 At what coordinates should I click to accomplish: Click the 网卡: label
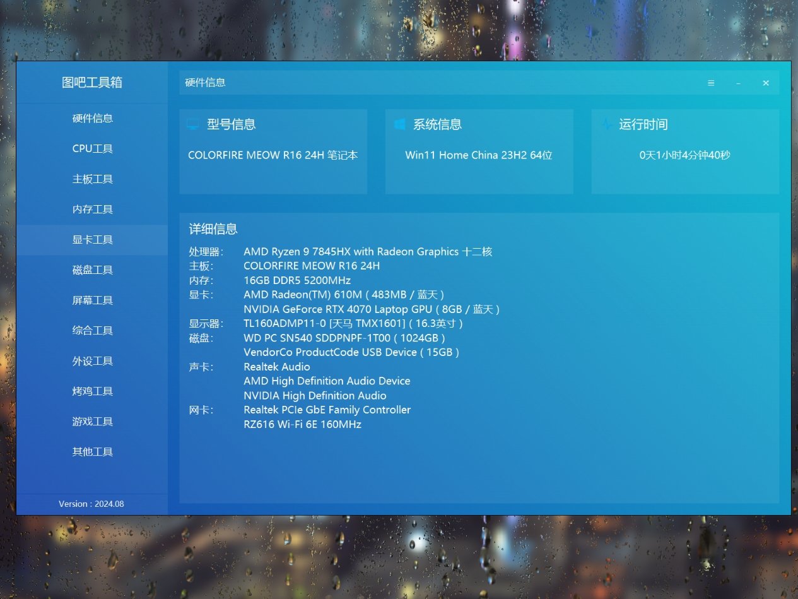(x=201, y=410)
